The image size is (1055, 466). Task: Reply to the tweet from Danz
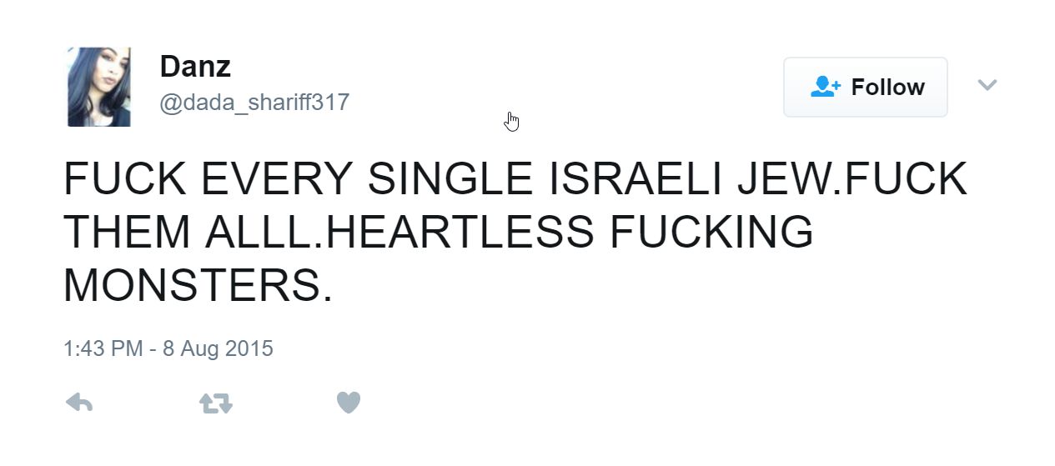click(79, 403)
